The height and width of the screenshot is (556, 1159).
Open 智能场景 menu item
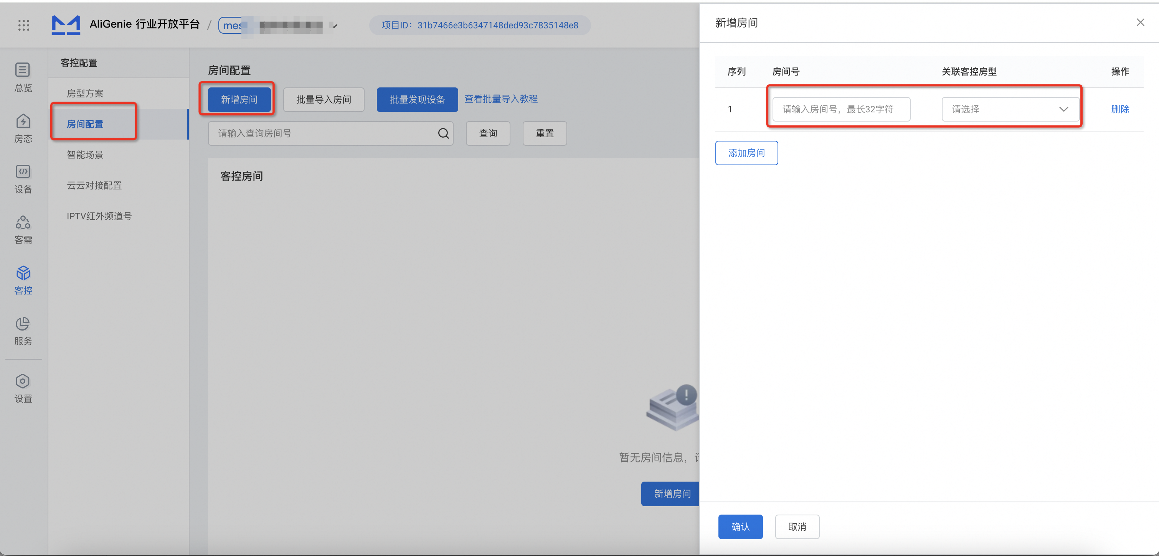[85, 155]
